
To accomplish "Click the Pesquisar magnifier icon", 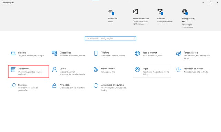I will (13, 85).
